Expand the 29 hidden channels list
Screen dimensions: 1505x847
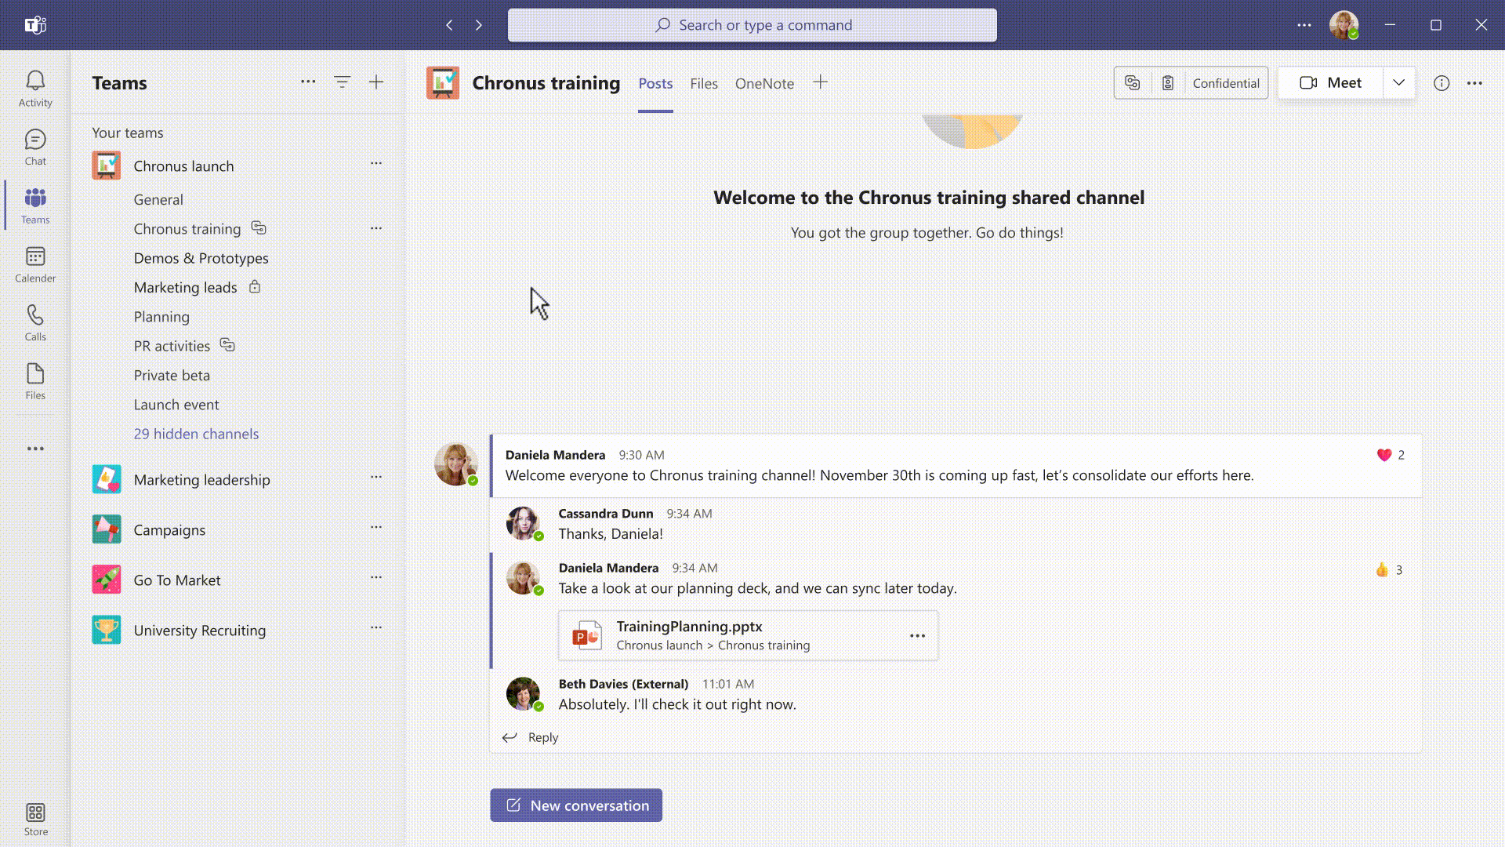click(x=196, y=434)
